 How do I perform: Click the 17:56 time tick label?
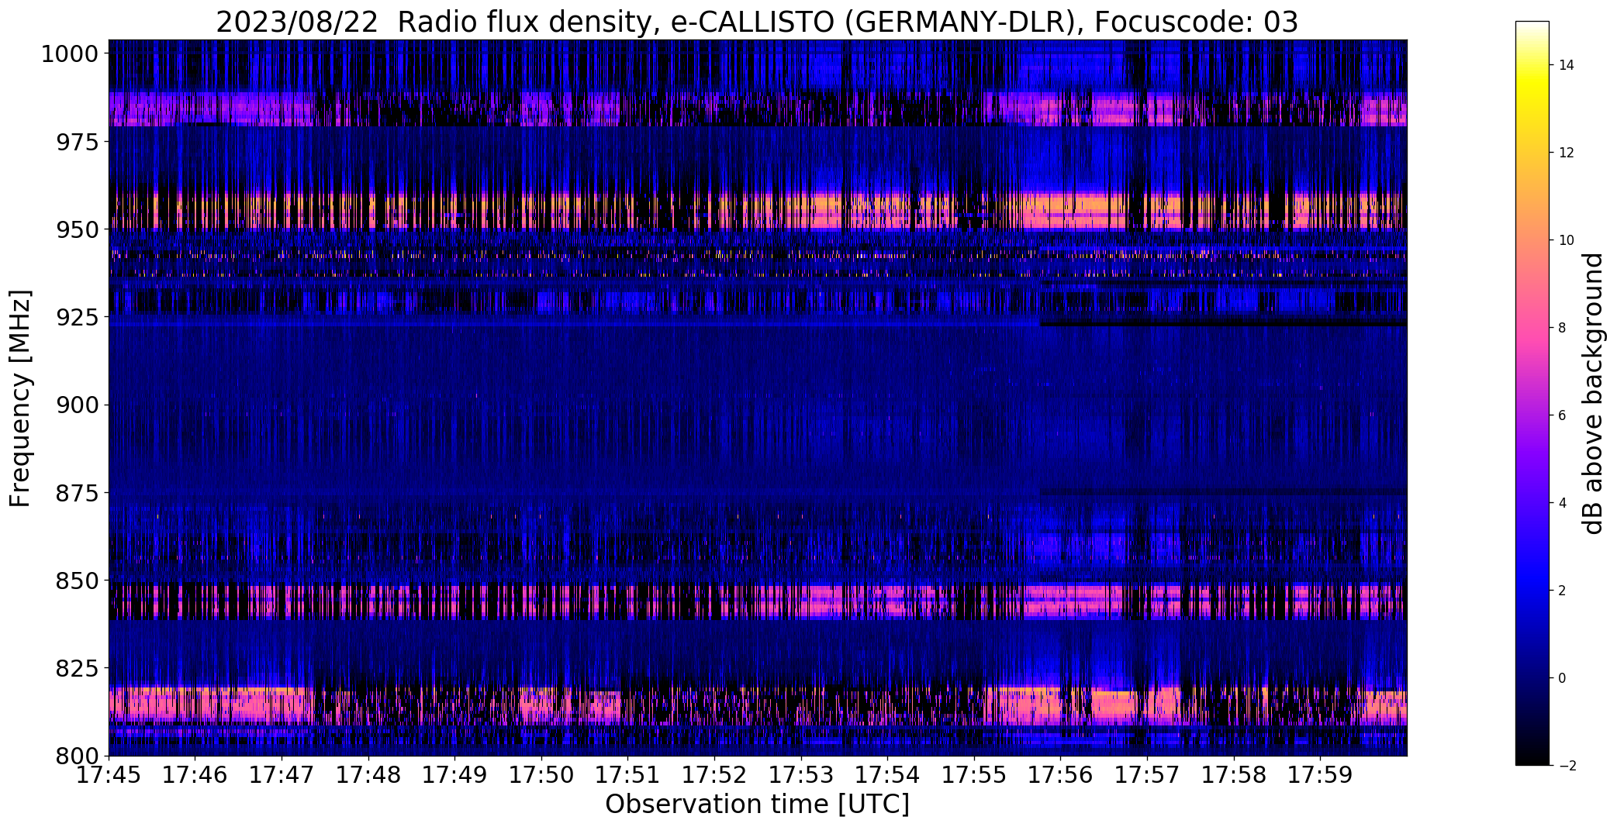(1061, 774)
